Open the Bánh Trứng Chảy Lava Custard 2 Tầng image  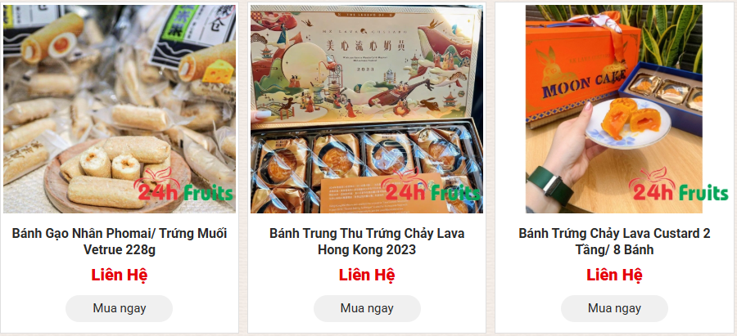pyautogui.click(x=614, y=109)
